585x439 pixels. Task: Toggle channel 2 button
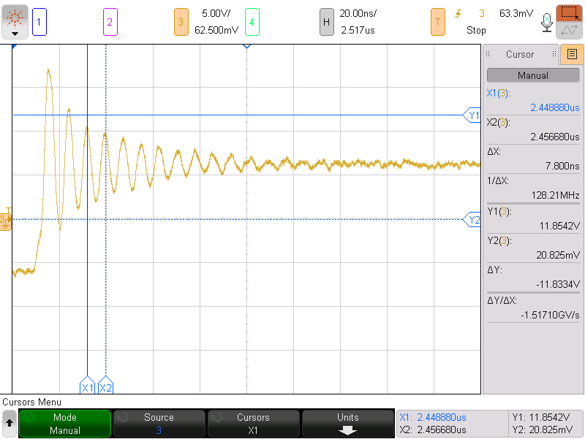(x=110, y=22)
